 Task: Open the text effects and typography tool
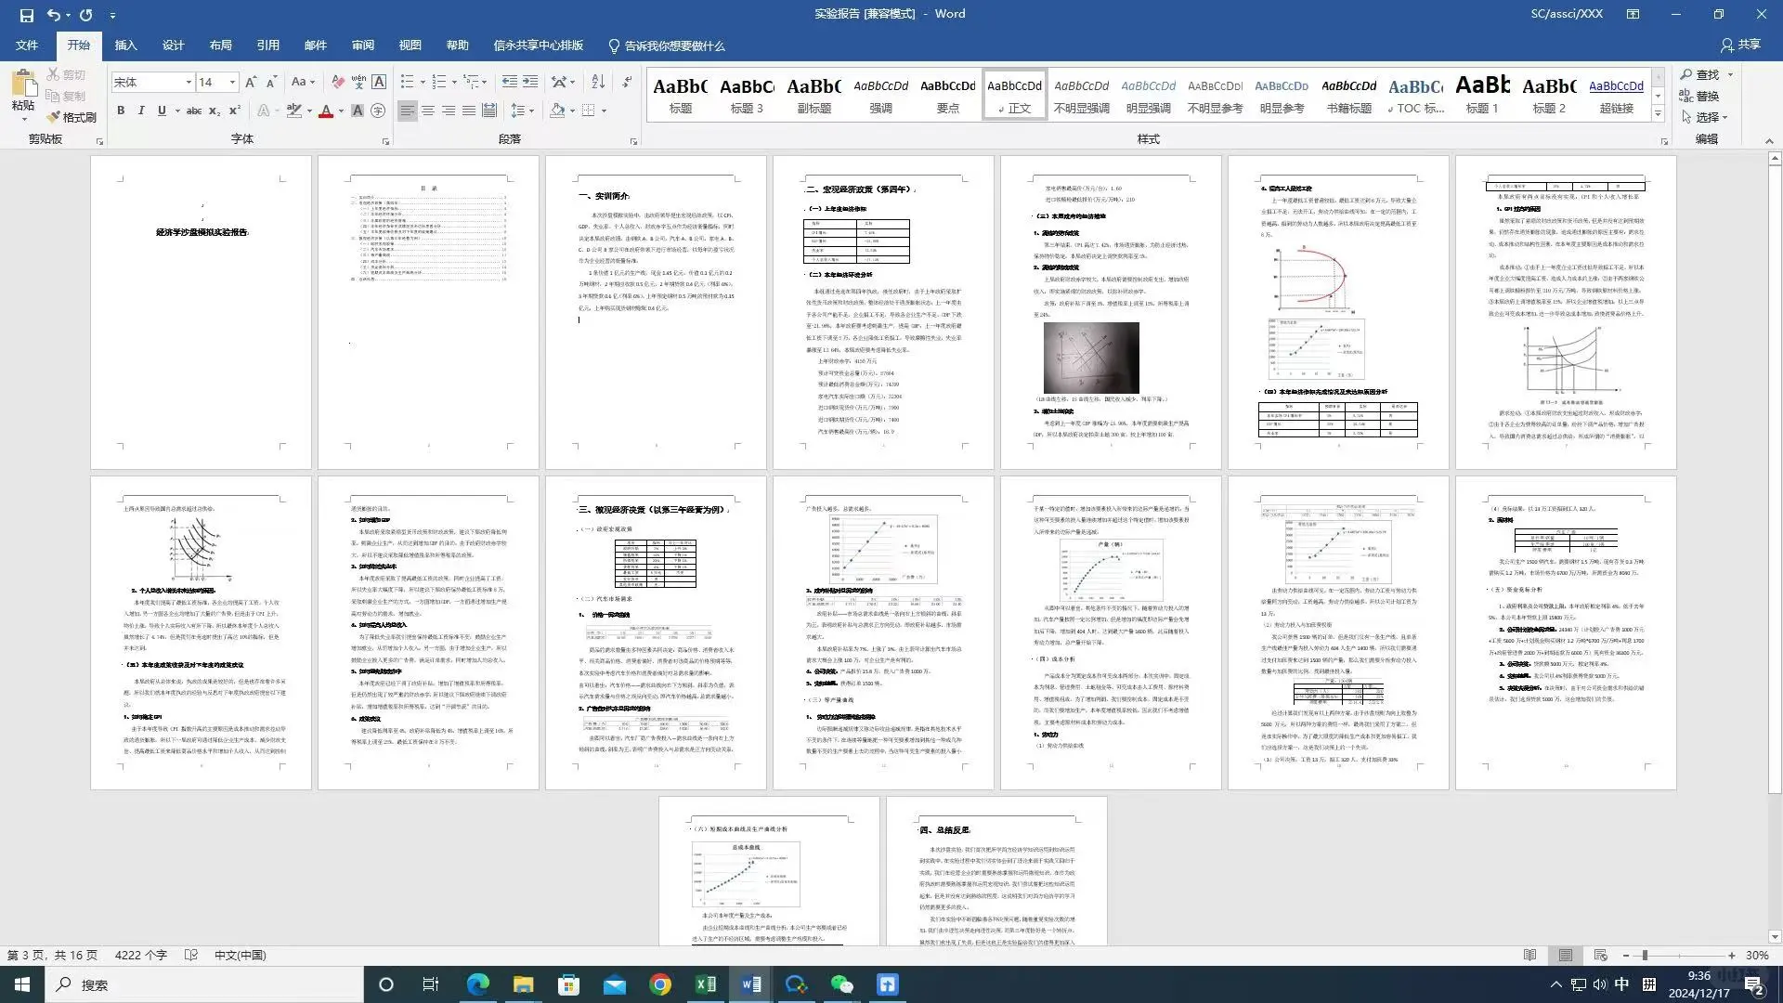coord(264,111)
